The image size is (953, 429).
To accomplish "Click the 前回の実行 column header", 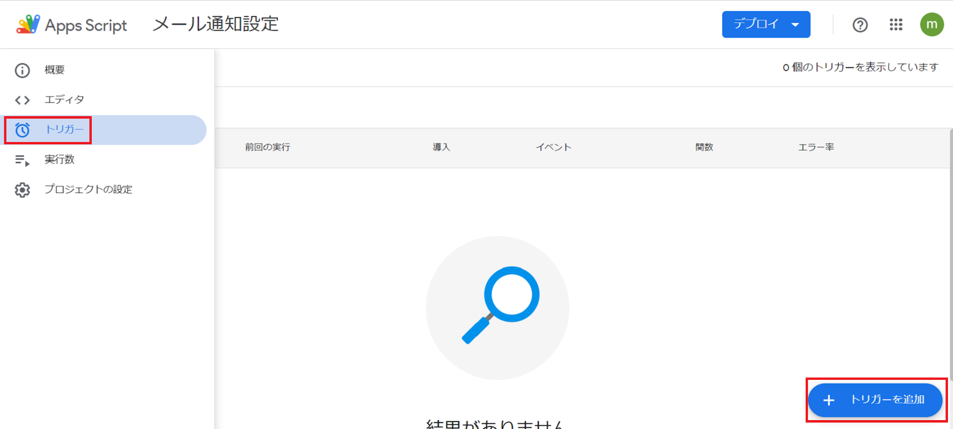I will 268,147.
